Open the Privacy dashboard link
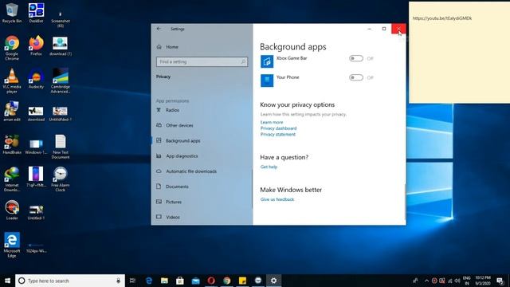Viewport: 510px width, 287px height. (x=278, y=128)
